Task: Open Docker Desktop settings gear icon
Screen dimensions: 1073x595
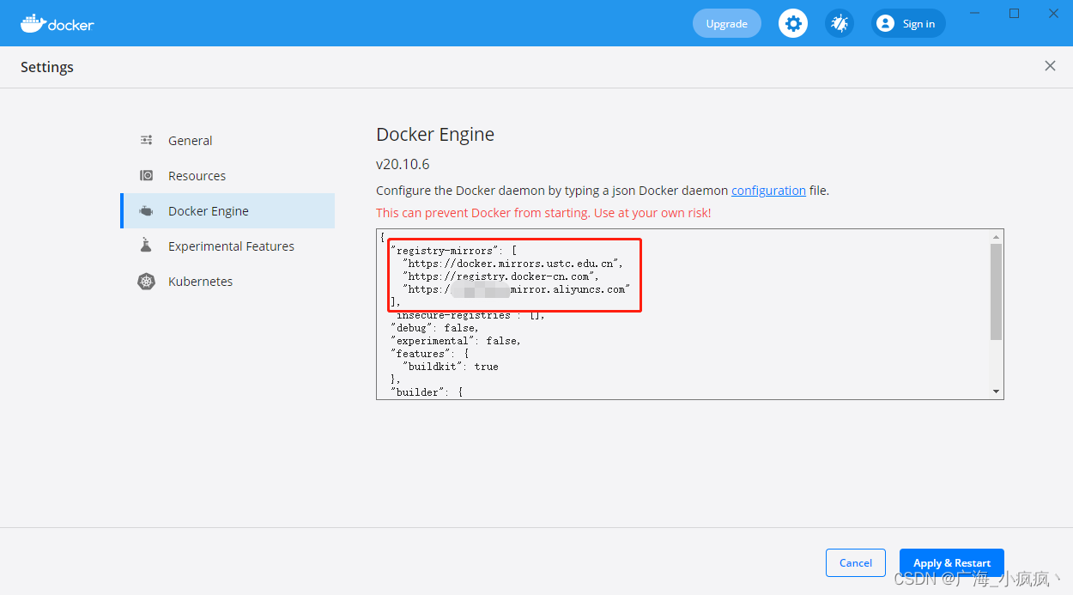Action: 792,23
